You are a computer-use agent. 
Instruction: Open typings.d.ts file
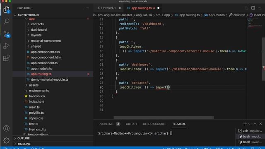click(x=38, y=130)
